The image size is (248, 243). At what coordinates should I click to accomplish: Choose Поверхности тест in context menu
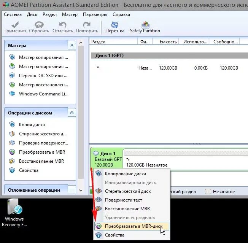(x=132, y=200)
